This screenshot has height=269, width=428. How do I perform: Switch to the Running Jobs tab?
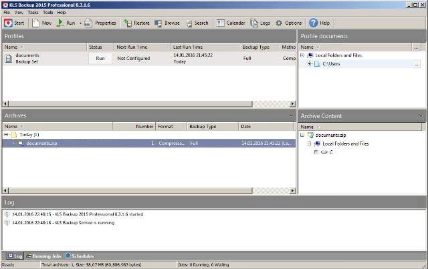click(43, 256)
